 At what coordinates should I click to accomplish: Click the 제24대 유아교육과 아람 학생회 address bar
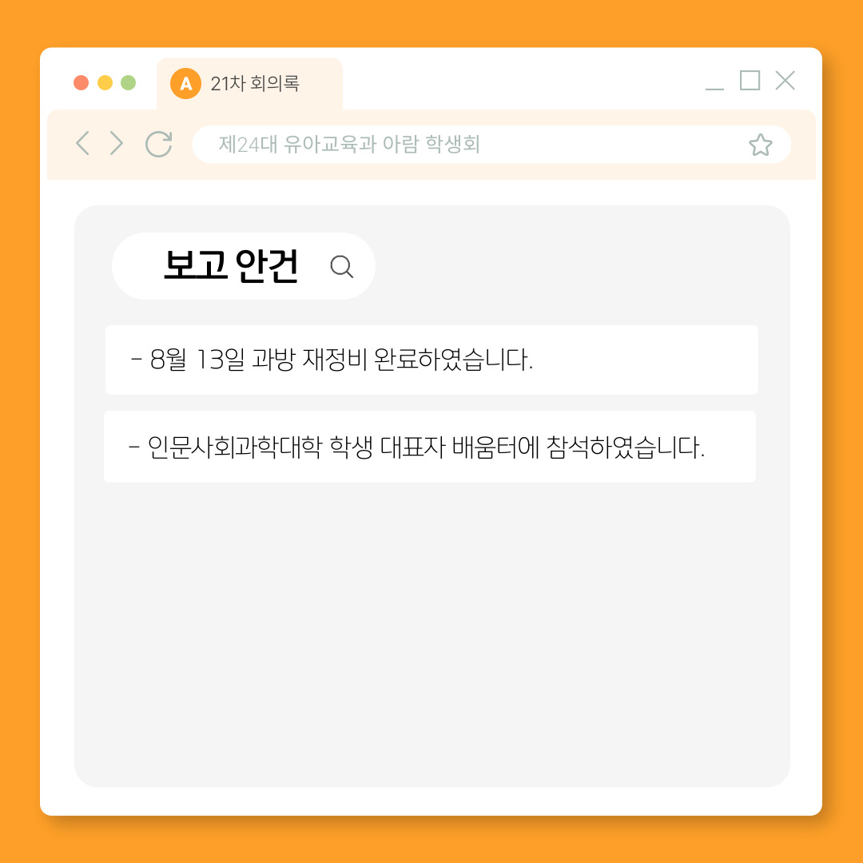[x=491, y=144]
